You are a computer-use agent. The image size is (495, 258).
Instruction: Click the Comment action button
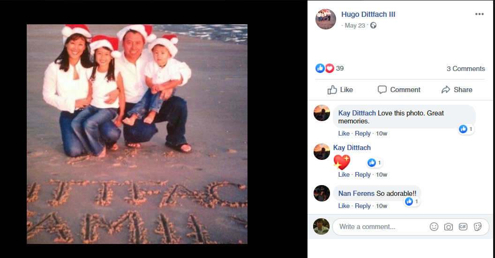click(x=399, y=90)
